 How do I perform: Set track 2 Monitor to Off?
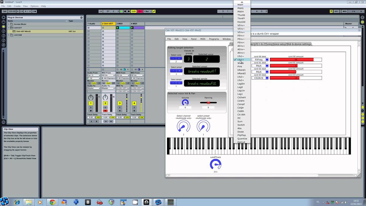pos(114,83)
